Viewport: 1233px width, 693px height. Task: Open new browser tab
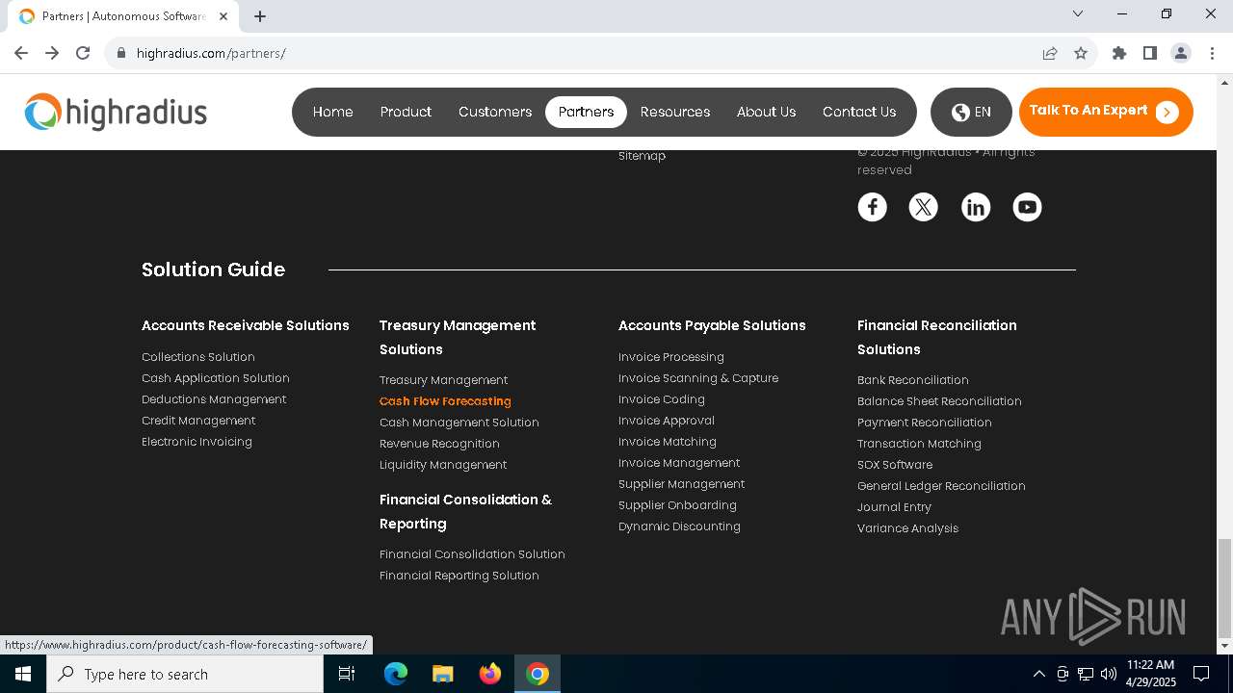coord(260,16)
